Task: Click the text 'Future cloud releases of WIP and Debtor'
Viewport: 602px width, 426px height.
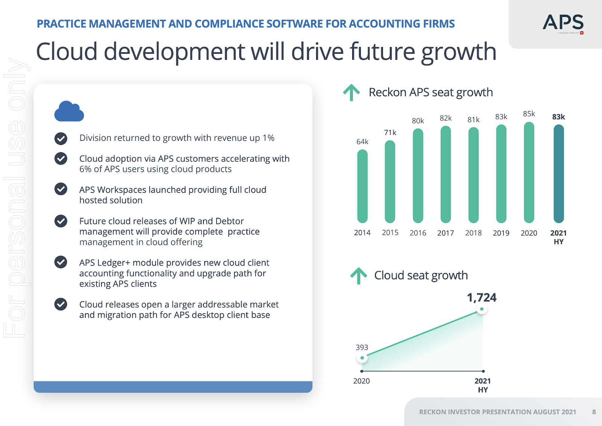Action: (161, 221)
